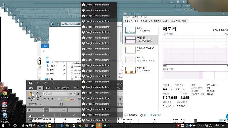Click the Cut scissors icon
The width and height of the screenshot is (228, 128).
click(x=37, y=92)
